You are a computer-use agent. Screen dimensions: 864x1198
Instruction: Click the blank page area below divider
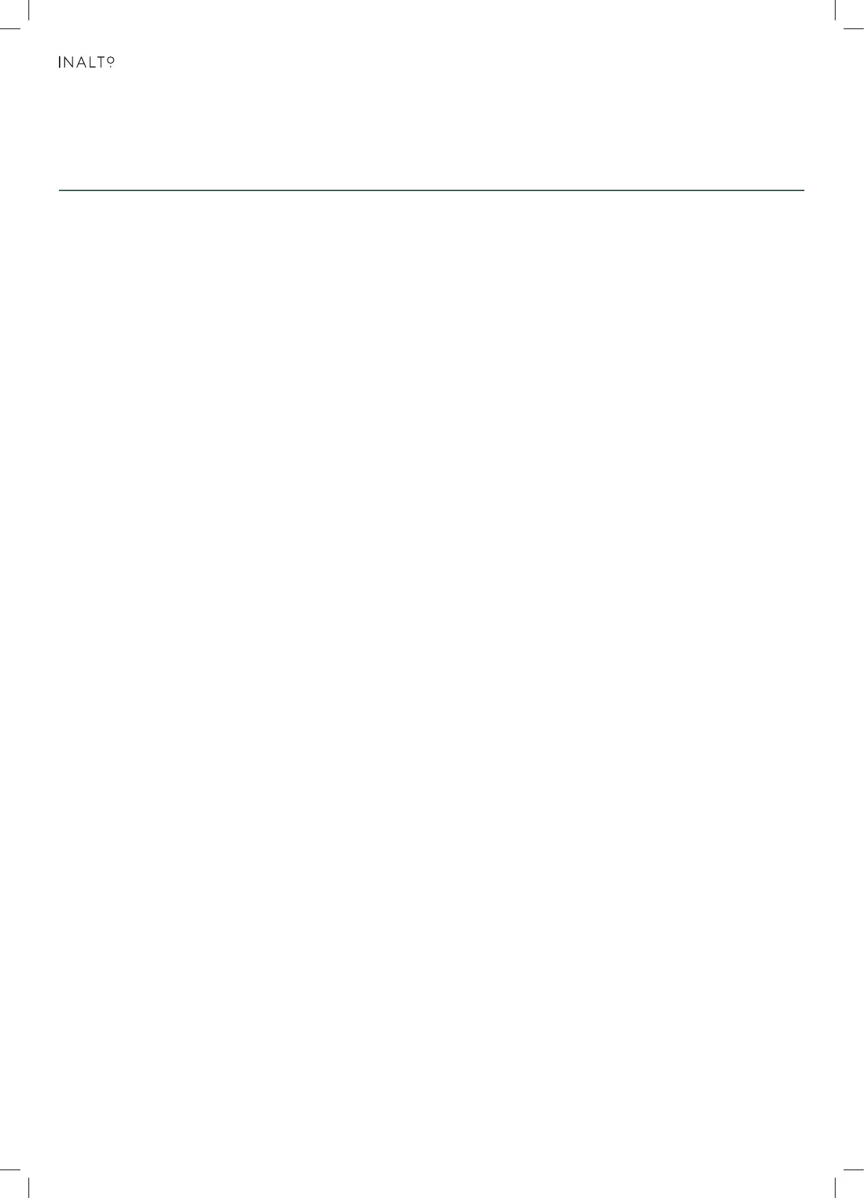pos(432,678)
